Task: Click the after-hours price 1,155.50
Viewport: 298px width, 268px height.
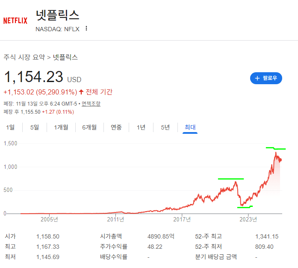Action: 30,112
